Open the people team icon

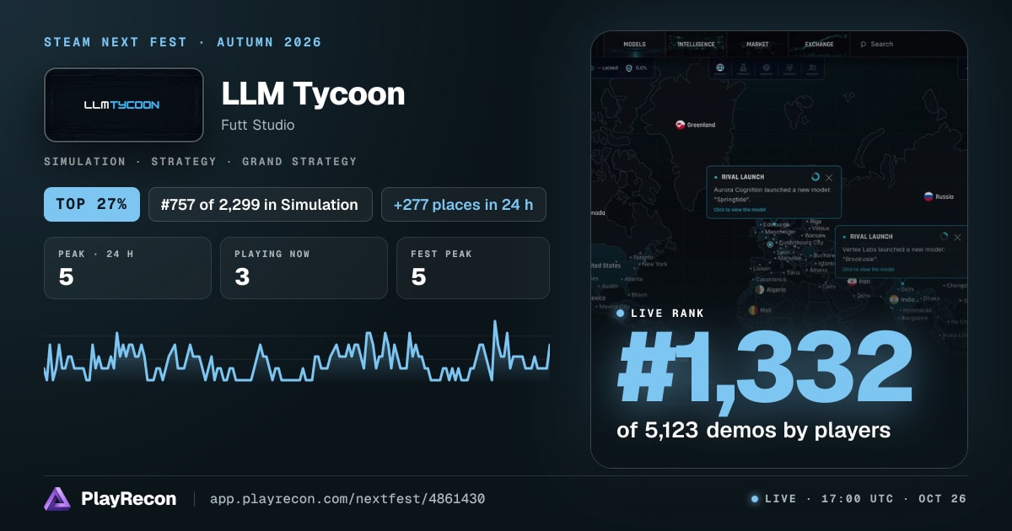point(812,67)
